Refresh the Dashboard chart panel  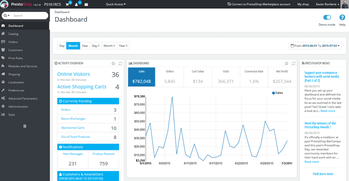coord(294,63)
